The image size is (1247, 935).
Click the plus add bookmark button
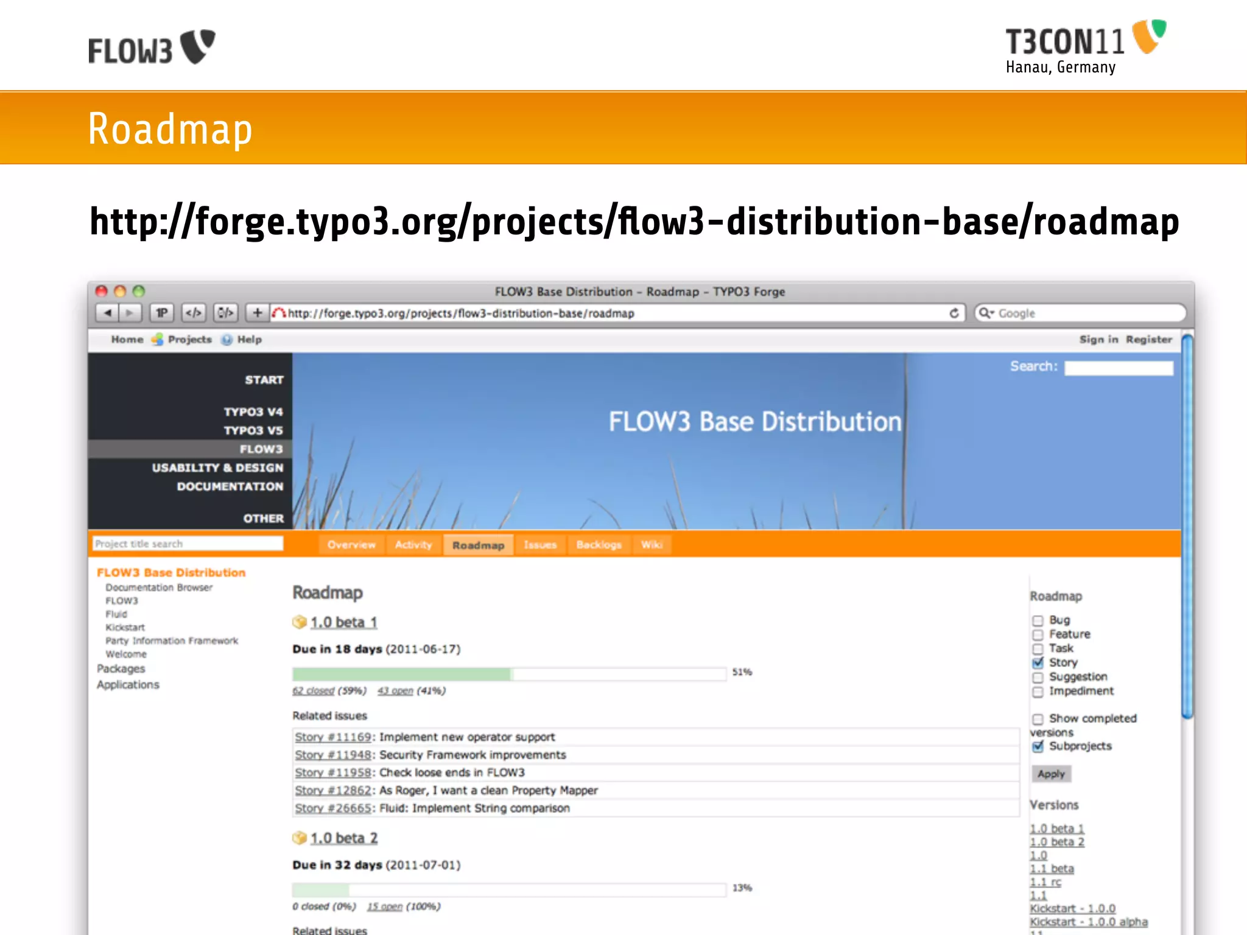point(258,313)
